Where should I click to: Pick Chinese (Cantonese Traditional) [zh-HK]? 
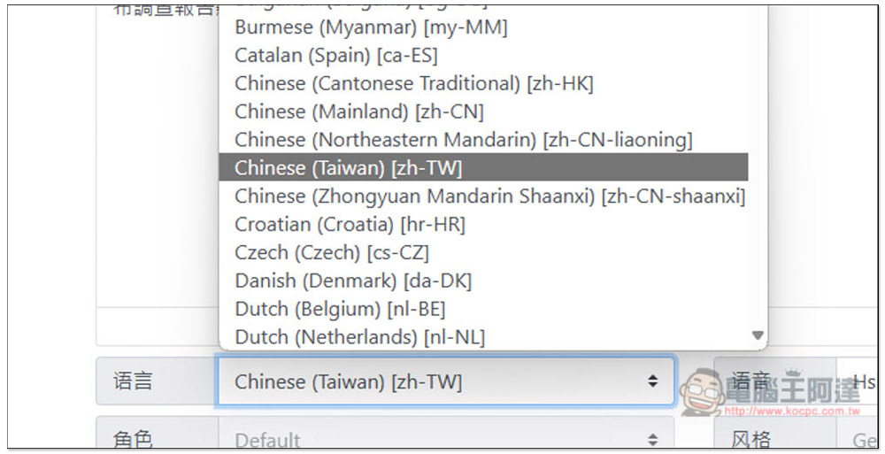[x=483, y=83]
